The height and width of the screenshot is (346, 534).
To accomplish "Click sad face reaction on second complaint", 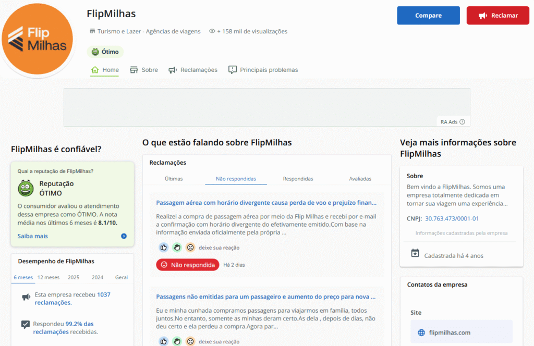I will tap(190, 341).
